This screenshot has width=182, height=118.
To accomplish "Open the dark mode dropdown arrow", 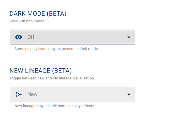I will pos(129,37).
